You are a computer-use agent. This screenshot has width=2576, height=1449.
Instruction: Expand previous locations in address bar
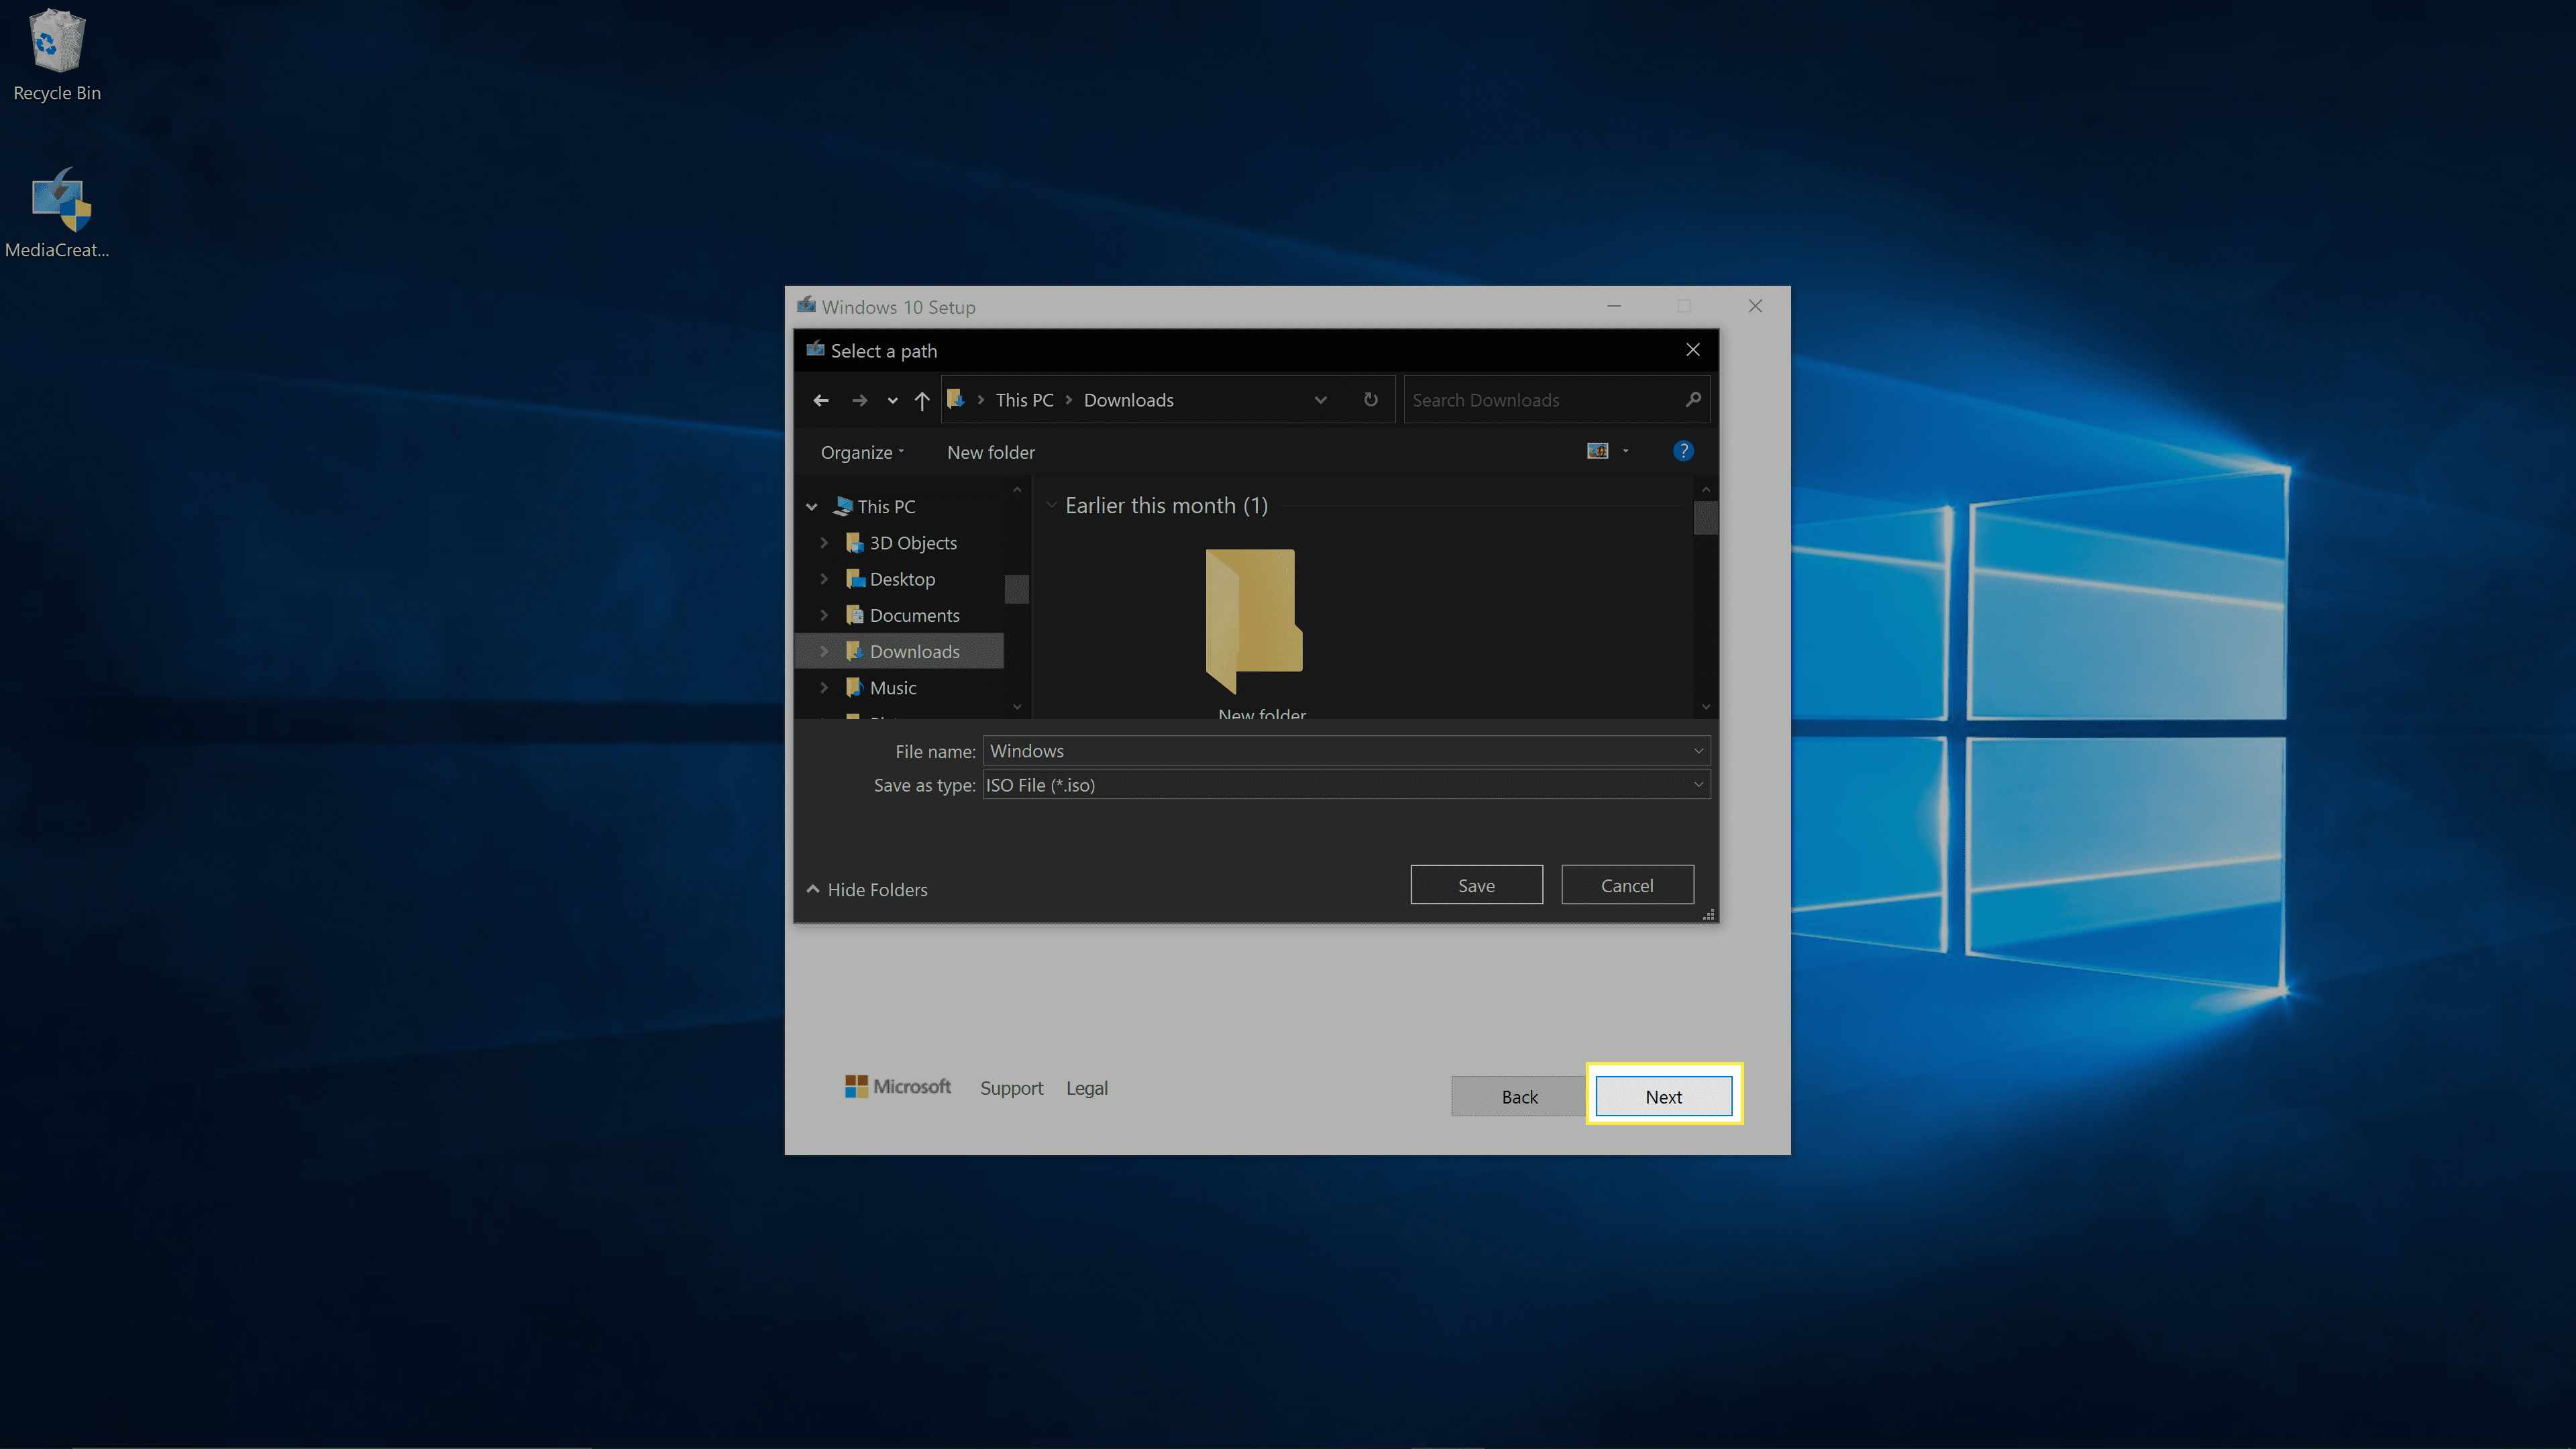(x=1320, y=400)
